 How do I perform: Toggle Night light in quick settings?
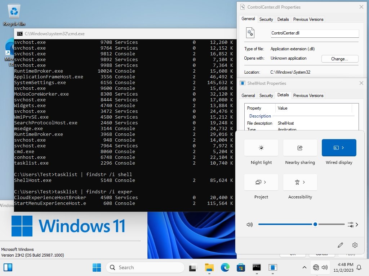coord(261,148)
